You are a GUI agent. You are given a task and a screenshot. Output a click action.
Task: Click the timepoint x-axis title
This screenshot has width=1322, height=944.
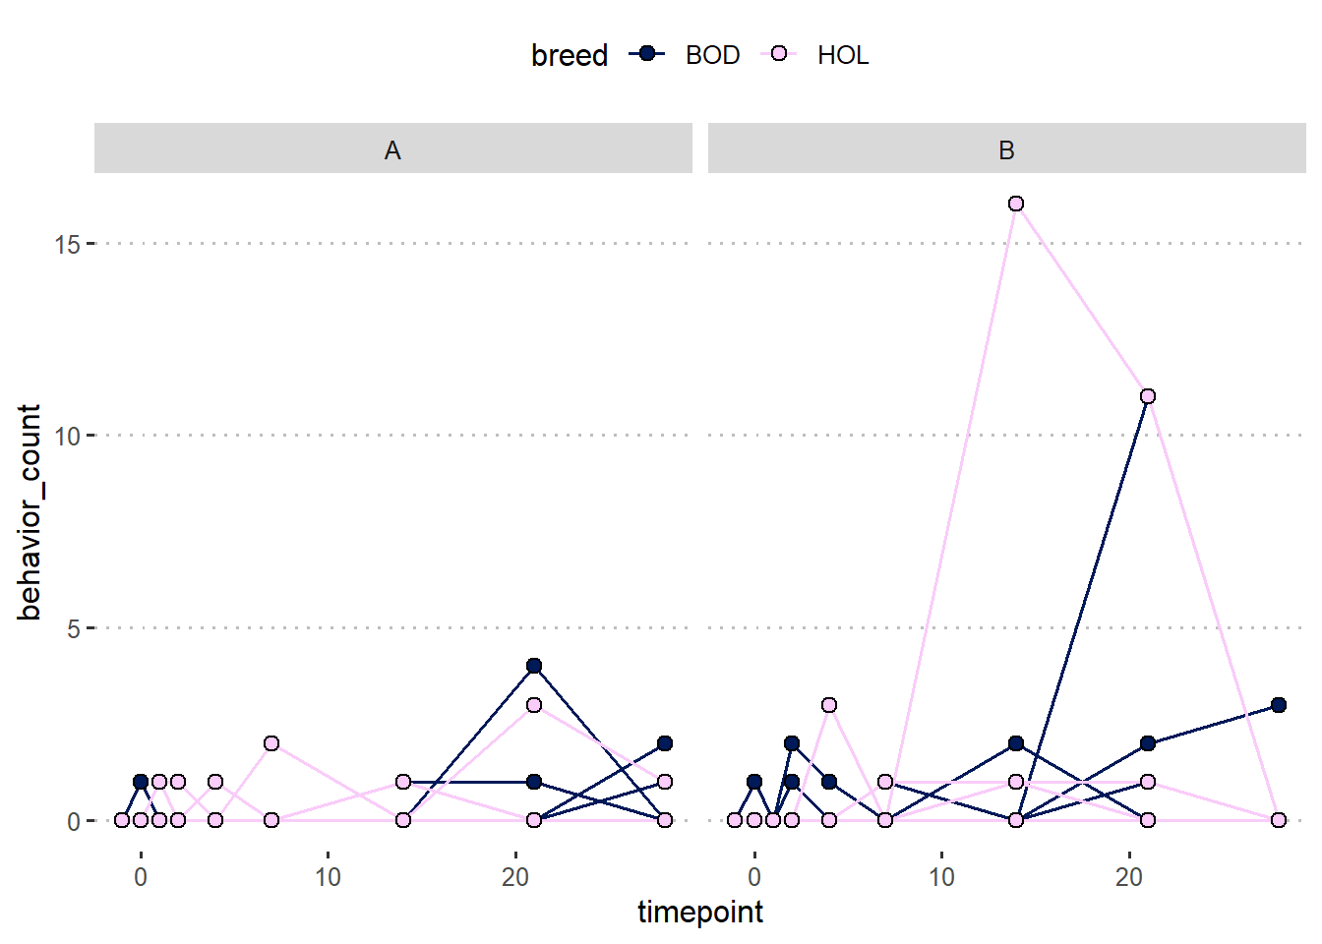point(699,913)
